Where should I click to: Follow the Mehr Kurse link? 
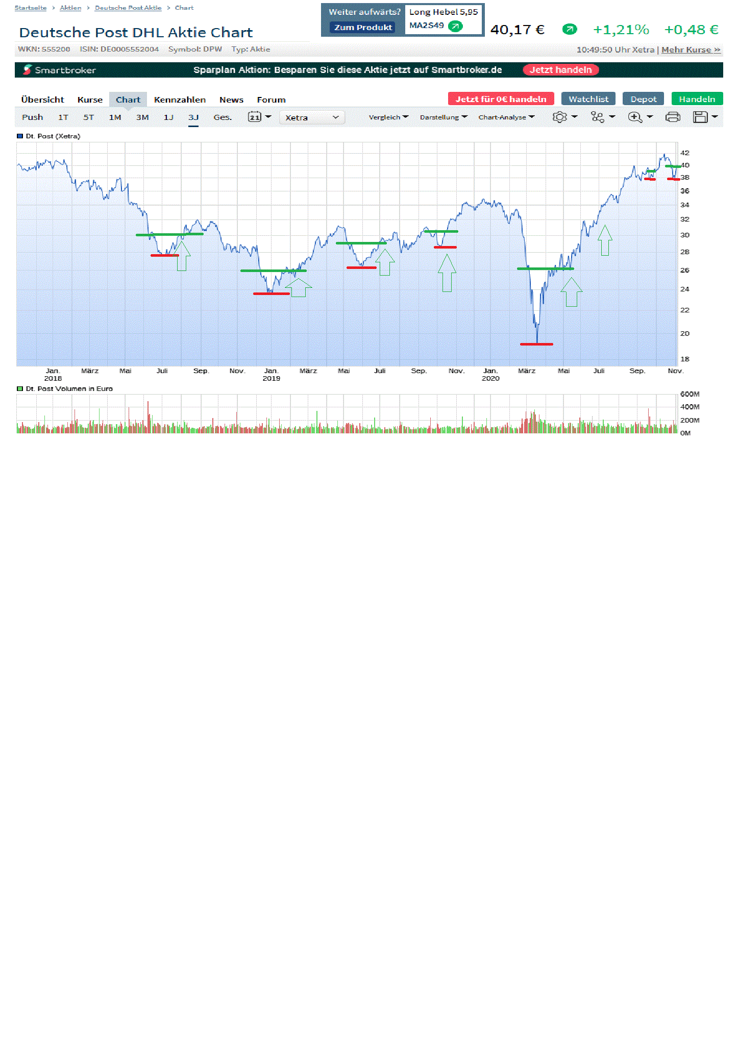tap(691, 50)
